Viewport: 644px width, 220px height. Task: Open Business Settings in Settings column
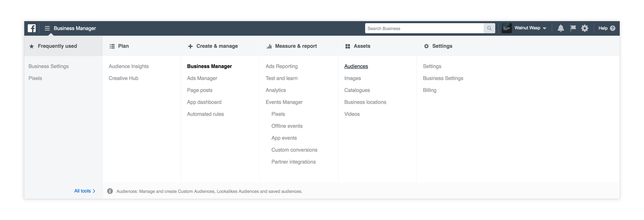coord(443,78)
